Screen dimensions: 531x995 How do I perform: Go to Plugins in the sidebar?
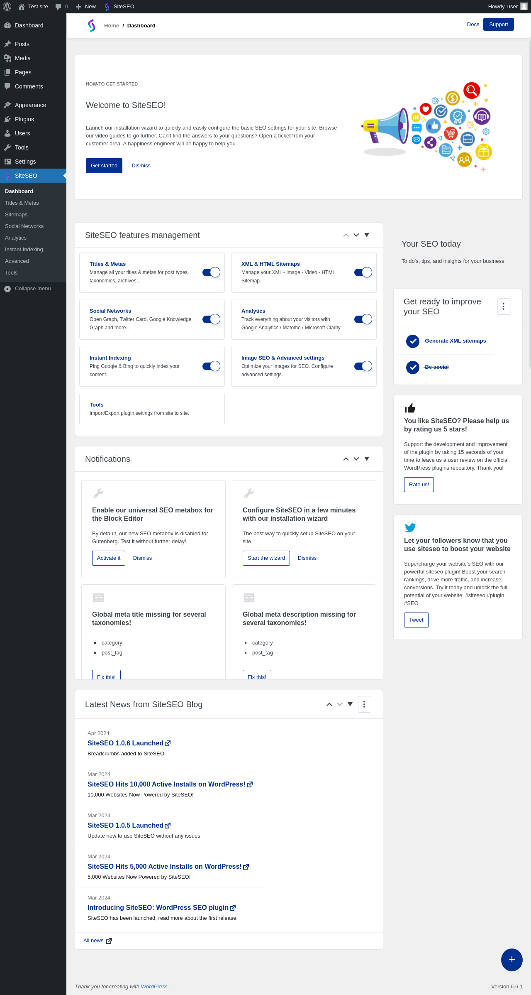point(24,119)
